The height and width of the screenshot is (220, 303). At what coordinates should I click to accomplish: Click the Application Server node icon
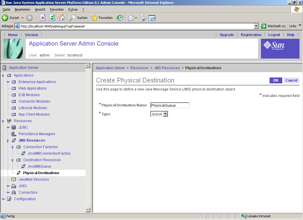click(4, 68)
